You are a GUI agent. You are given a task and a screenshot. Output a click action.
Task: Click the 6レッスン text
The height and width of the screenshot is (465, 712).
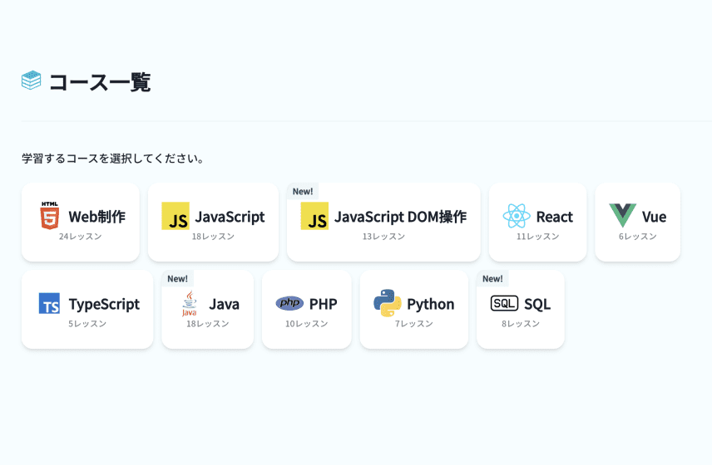coord(637,237)
